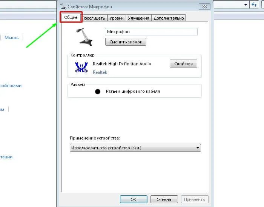Expand the device usage dropdown arrow
The image size is (264, 207).
[x=198, y=148]
